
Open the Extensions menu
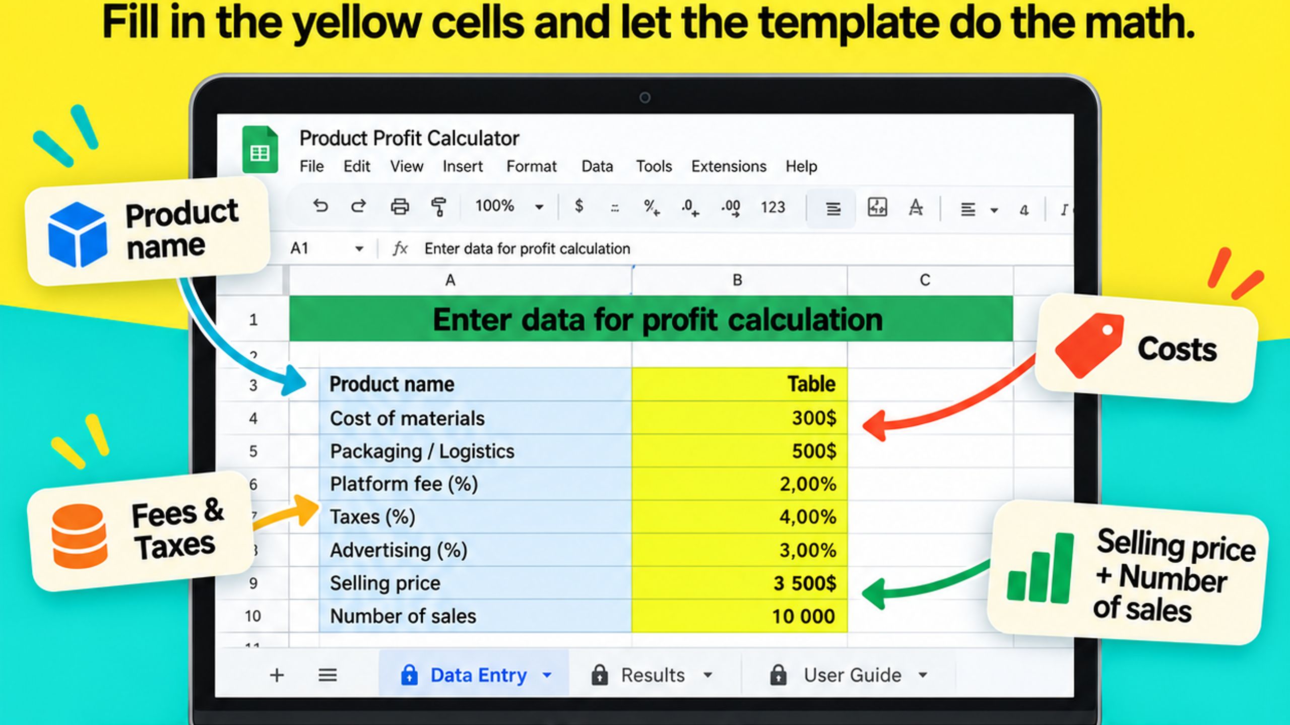(x=729, y=166)
